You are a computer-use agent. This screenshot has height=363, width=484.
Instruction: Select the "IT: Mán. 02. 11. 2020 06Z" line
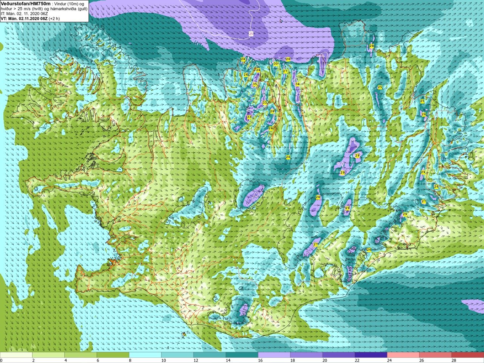pos(25,14)
